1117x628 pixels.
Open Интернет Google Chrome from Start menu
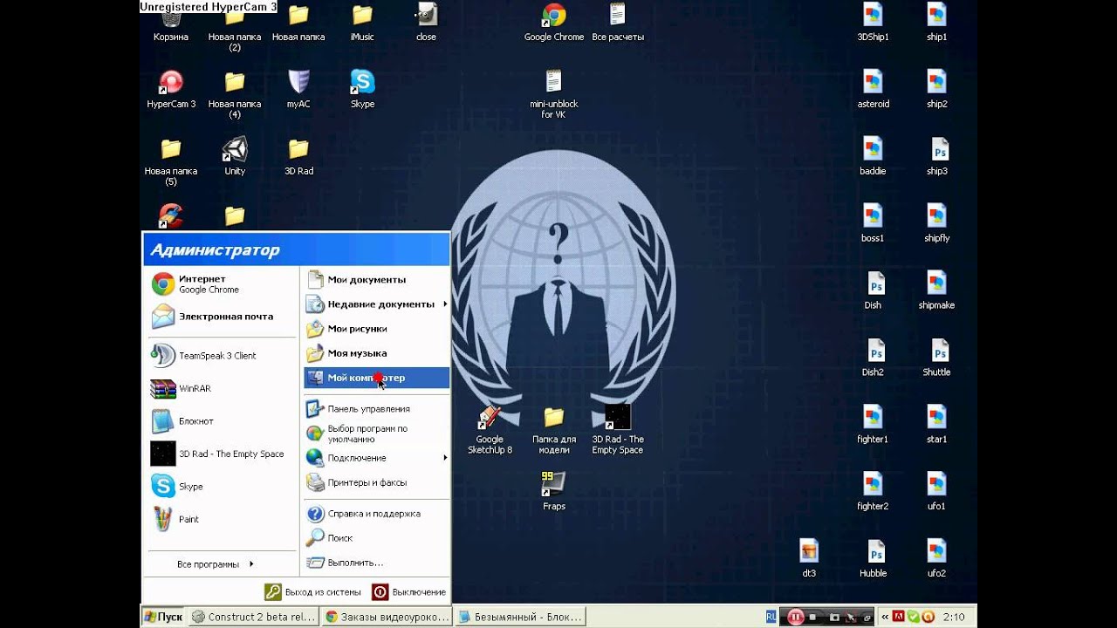221,284
